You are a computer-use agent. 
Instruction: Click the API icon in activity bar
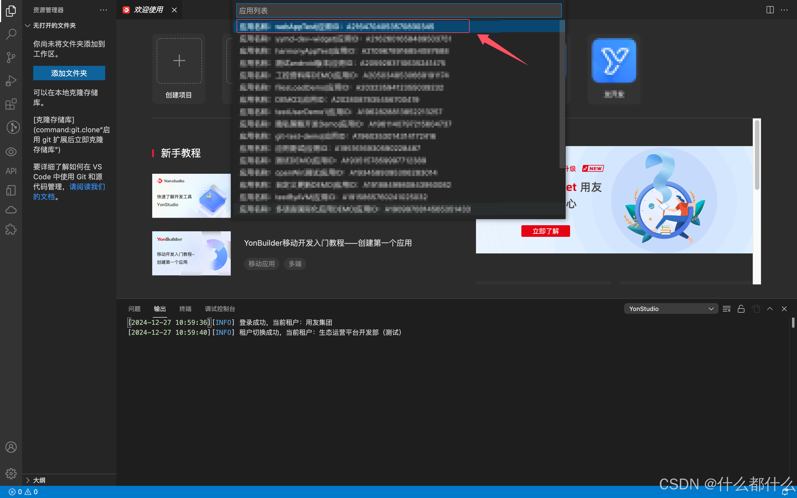coord(11,171)
